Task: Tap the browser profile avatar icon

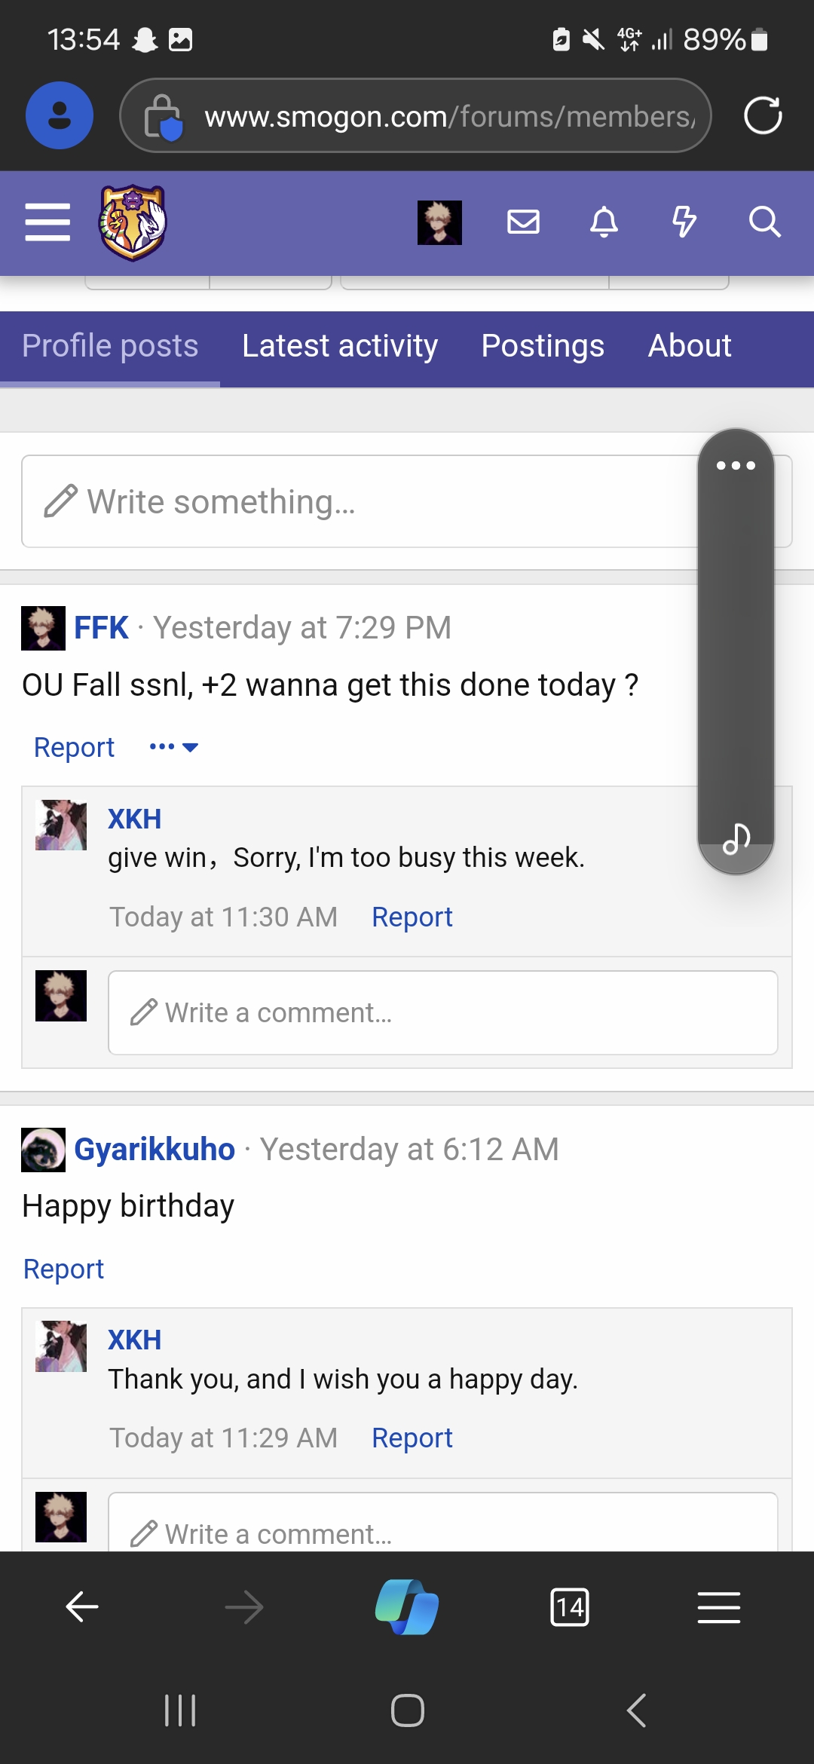Action: [x=60, y=115]
